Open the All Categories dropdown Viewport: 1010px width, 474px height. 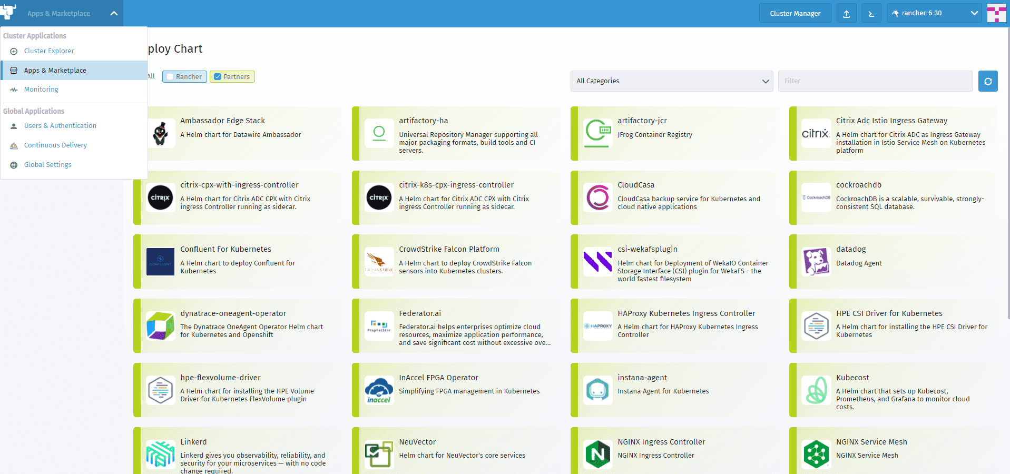[x=672, y=81]
